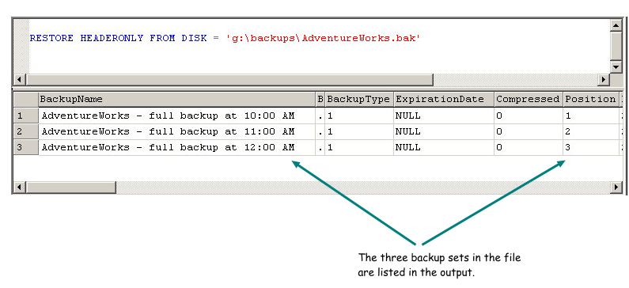Click the Compressed column header
The image size is (629, 288).
point(529,99)
